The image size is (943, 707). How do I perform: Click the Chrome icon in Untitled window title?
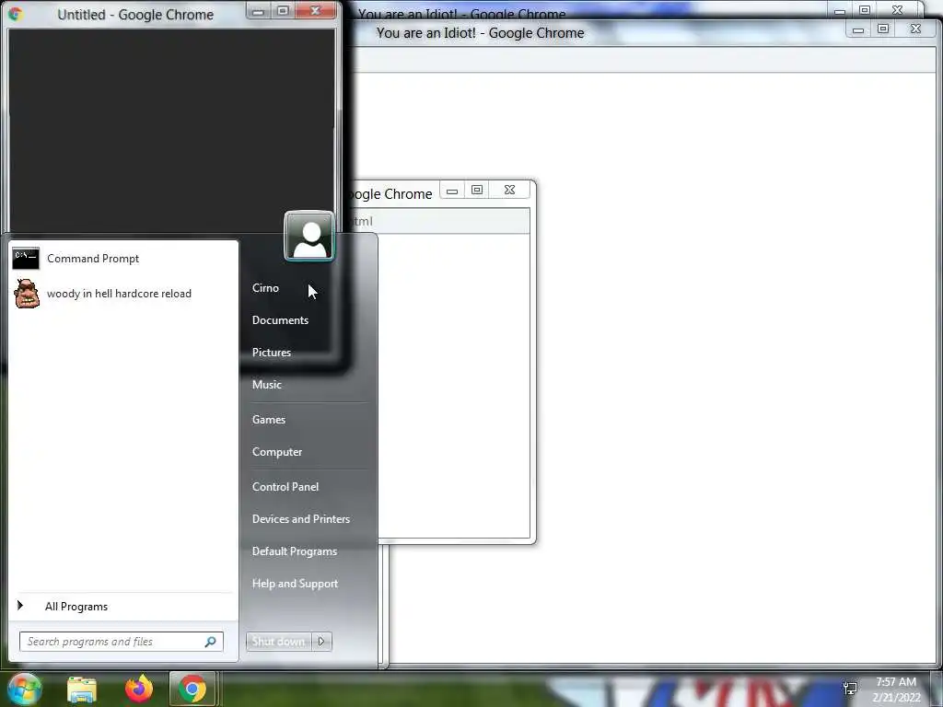[16, 14]
